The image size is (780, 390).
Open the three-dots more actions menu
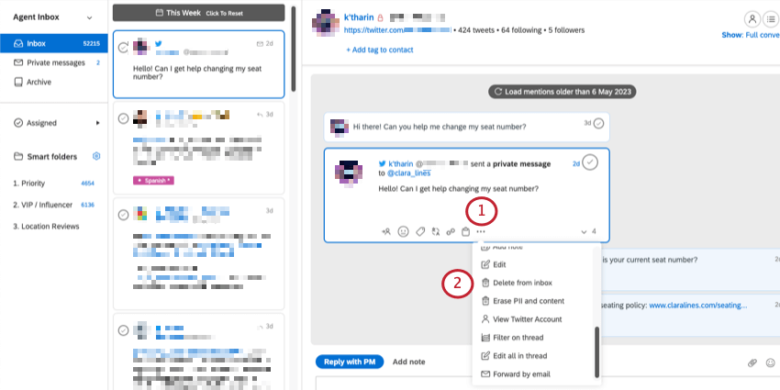pos(481,231)
